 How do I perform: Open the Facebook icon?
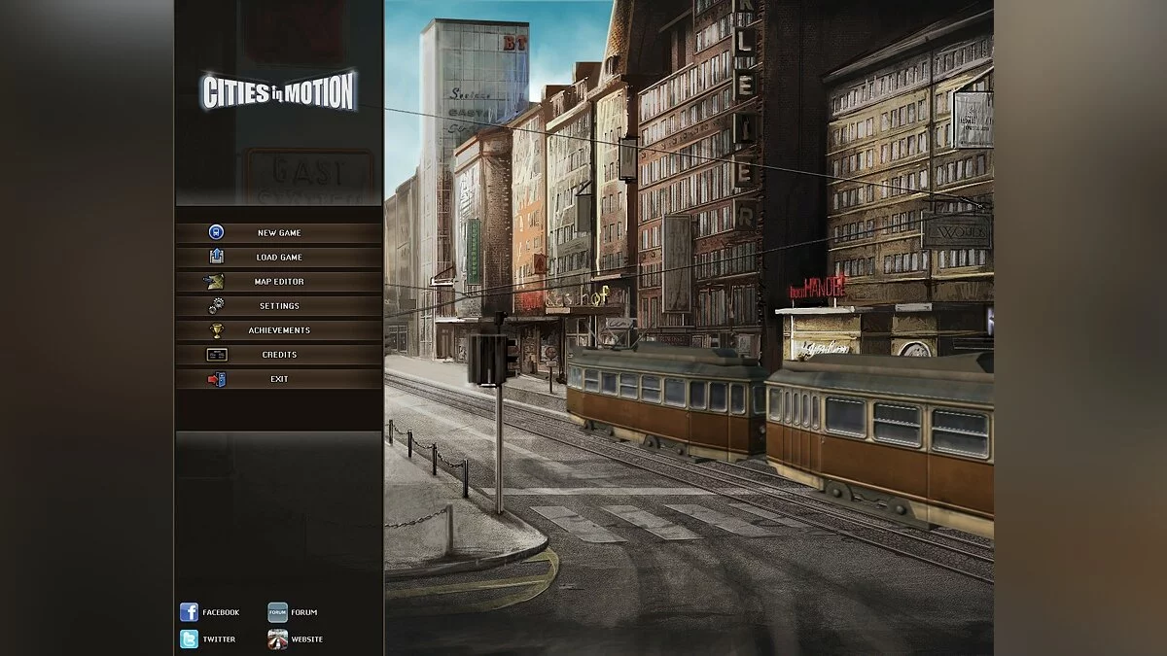189,612
